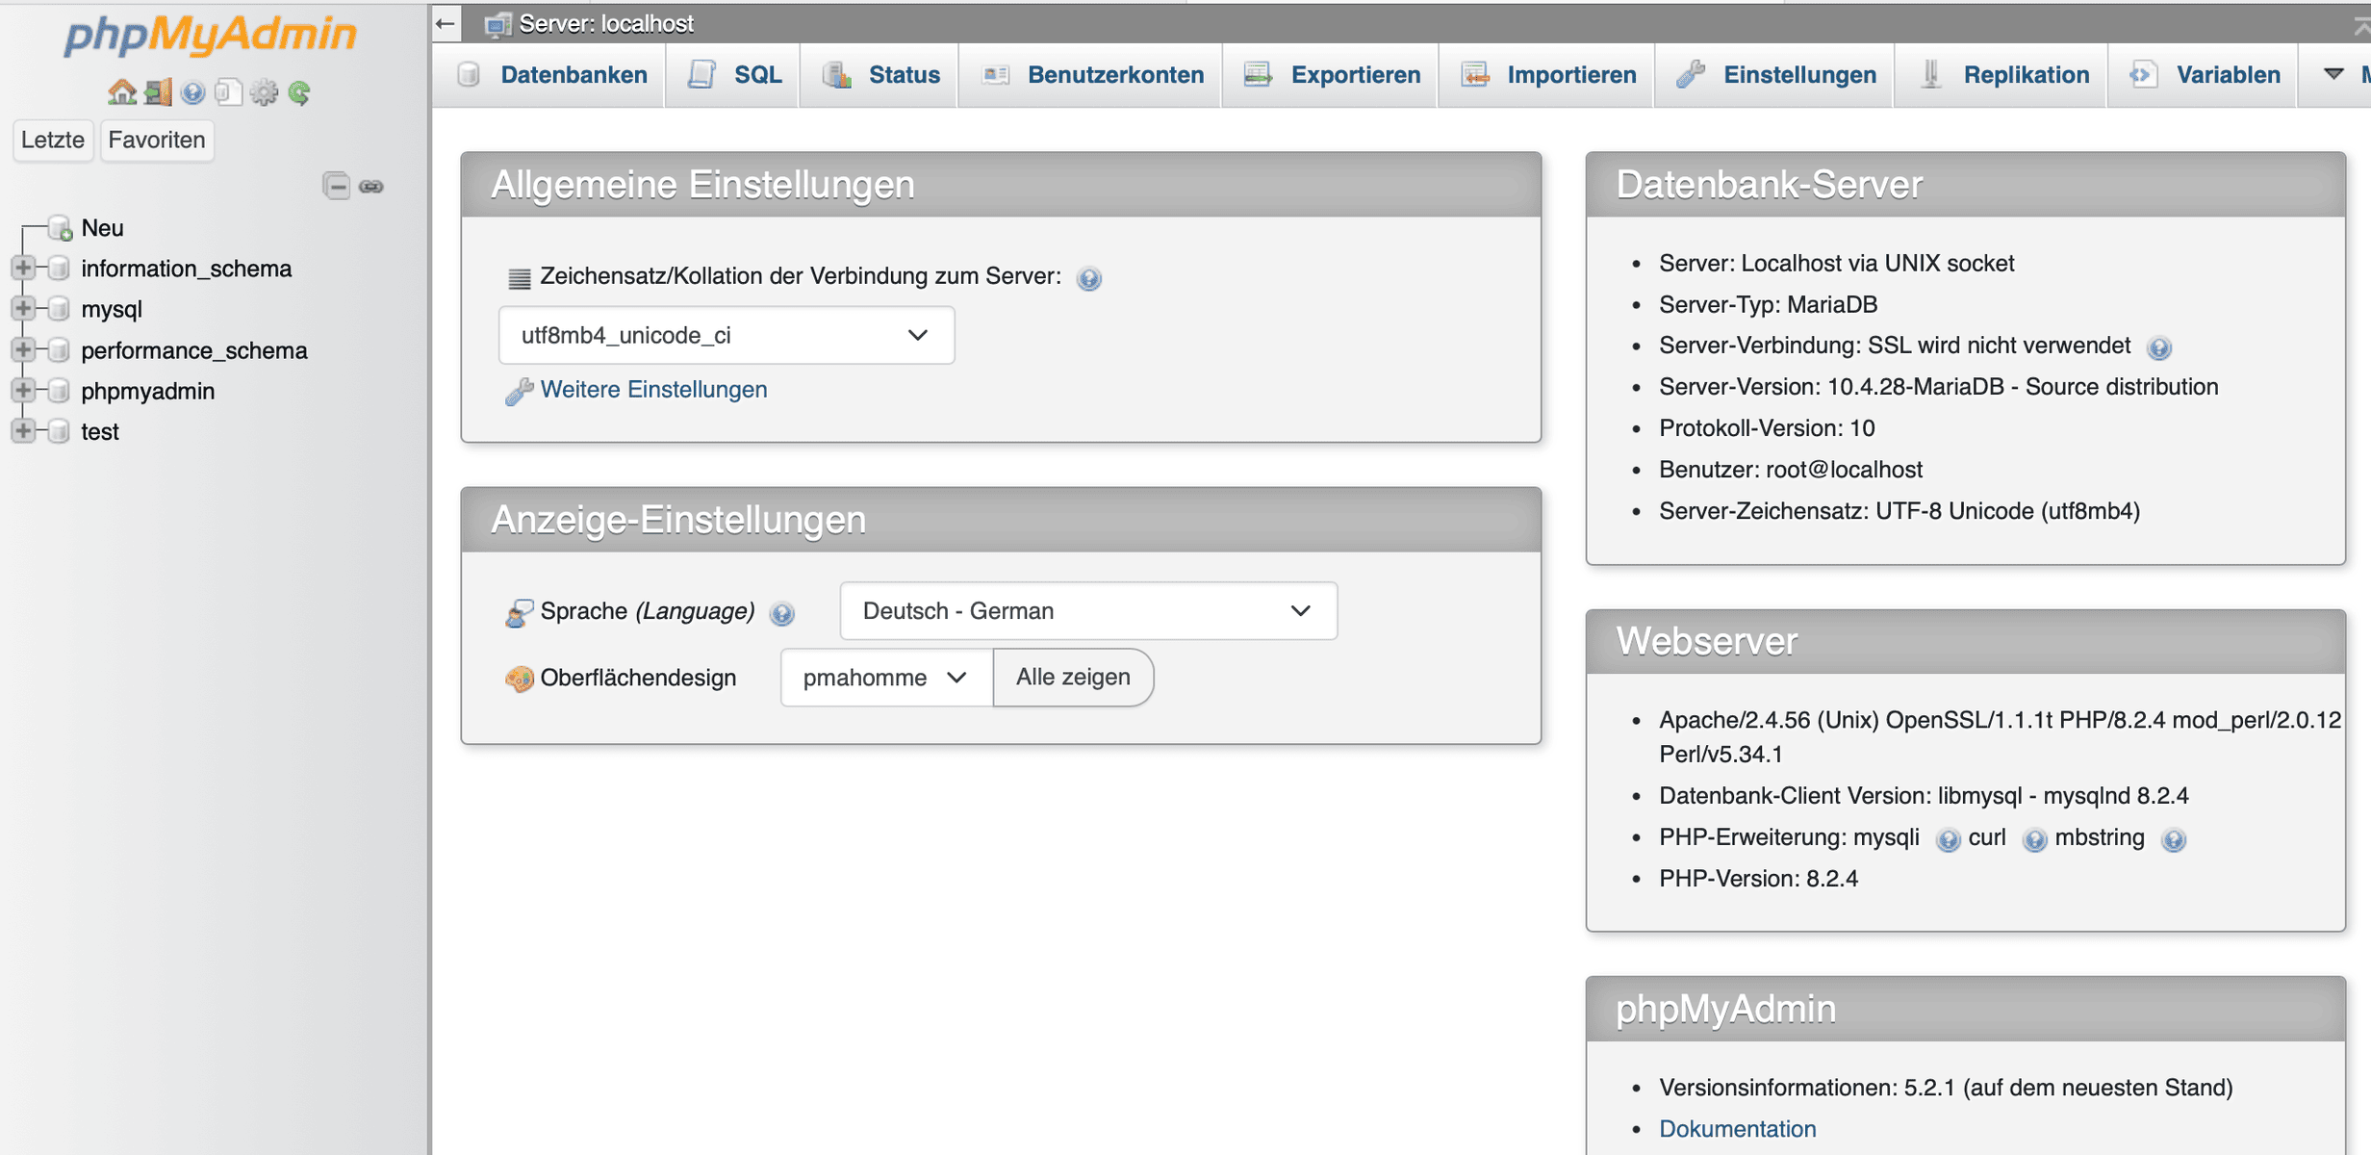2371x1155 pixels.
Task: Collapse all navigation tree nodes icon
Action: pos(337,186)
